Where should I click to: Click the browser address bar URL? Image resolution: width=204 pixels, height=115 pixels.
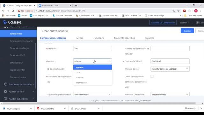tap(61, 11)
